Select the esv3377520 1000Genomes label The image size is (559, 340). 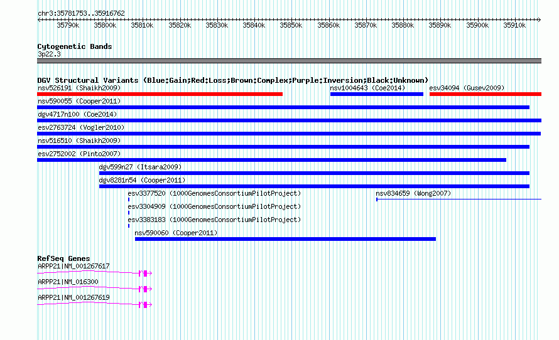[x=214, y=193]
